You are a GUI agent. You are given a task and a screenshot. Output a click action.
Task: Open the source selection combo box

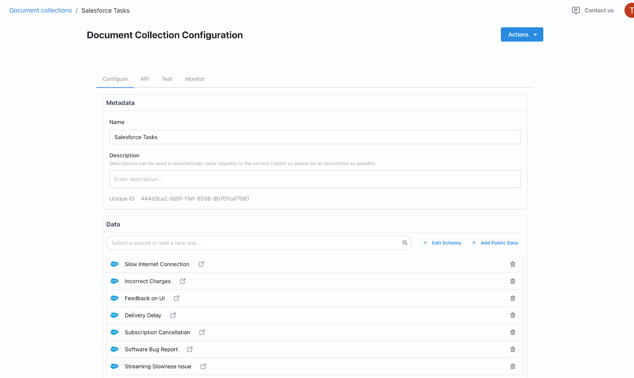[254, 243]
